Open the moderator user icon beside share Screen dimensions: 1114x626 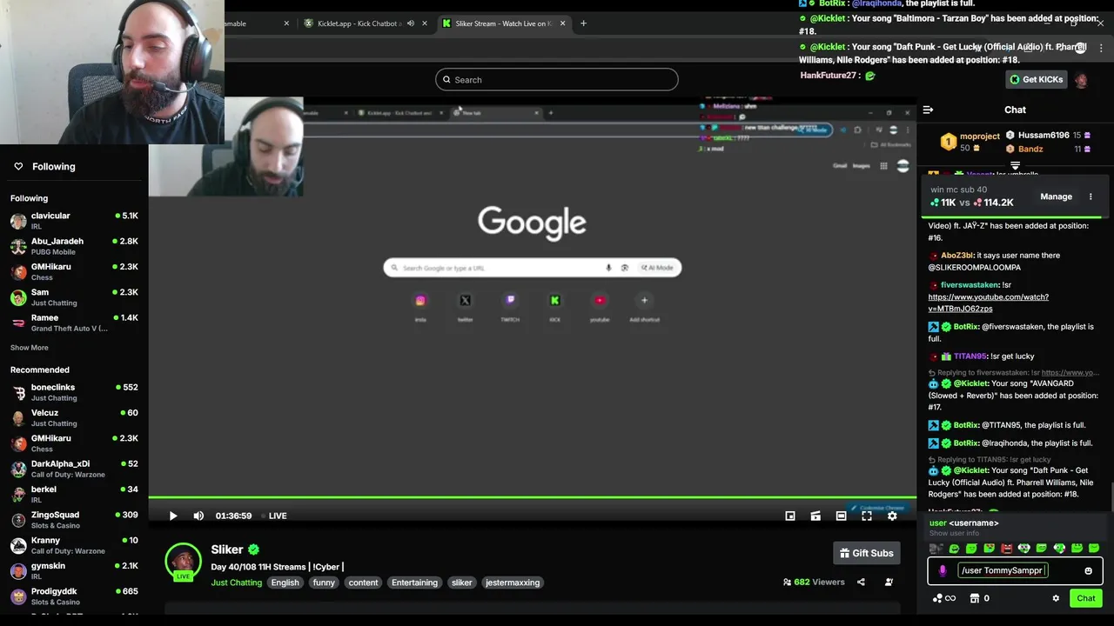(x=889, y=583)
